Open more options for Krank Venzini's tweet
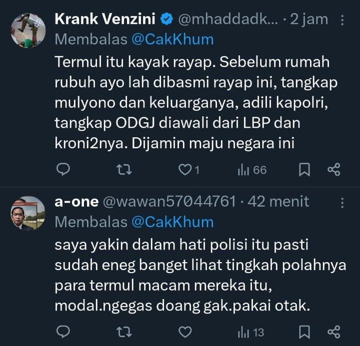Image resolution: width=360 pixels, height=346 pixels. 342,20
